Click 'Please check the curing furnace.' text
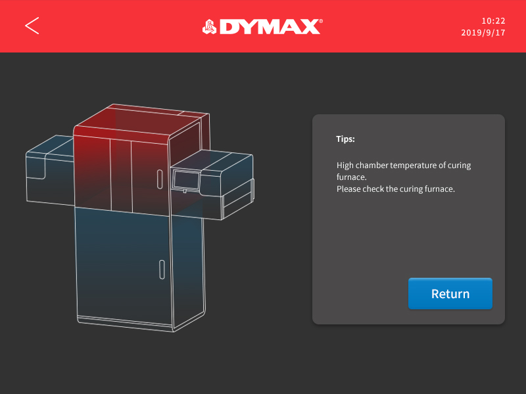 [396, 189]
